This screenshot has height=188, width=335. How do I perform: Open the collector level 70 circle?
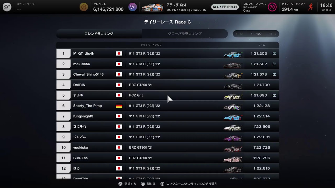(272, 7)
